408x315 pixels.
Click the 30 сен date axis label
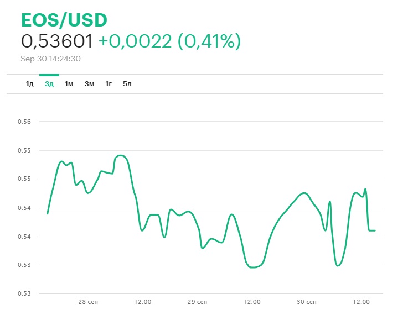pyautogui.click(x=306, y=302)
